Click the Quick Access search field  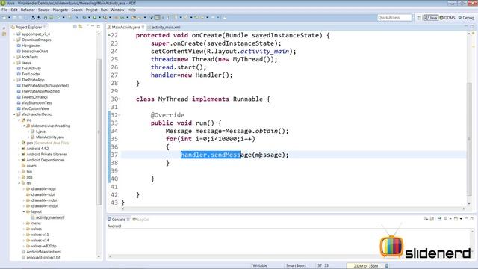pyautogui.click(x=394, y=18)
